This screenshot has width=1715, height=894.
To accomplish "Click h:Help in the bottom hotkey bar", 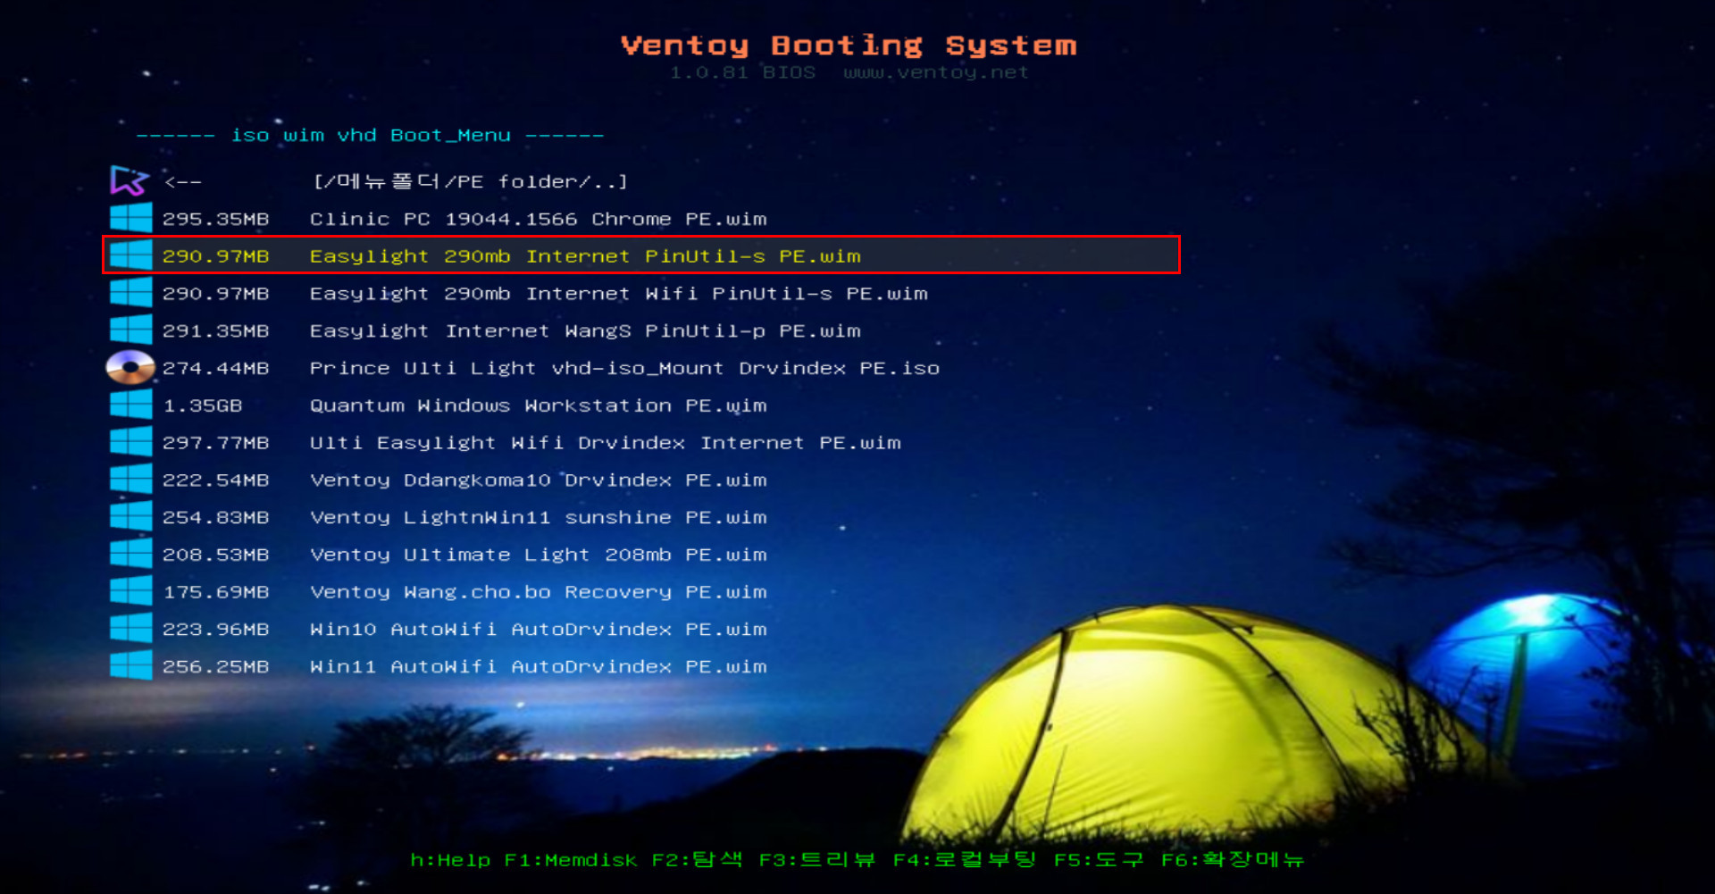I will point(450,860).
